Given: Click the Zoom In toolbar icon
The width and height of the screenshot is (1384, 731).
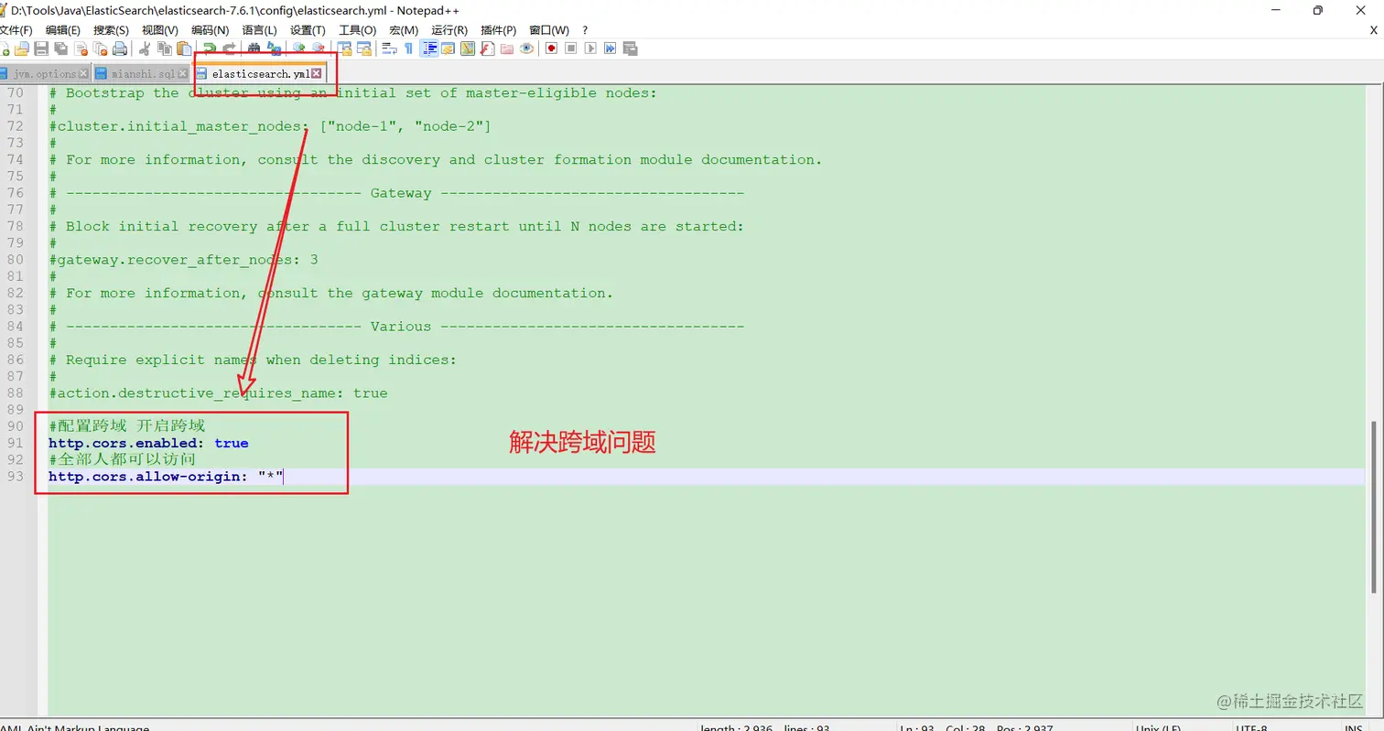Looking at the screenshot, I should coord(298,48).
